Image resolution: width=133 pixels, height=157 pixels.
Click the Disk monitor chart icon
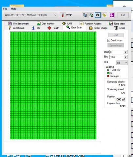[38, 24]
